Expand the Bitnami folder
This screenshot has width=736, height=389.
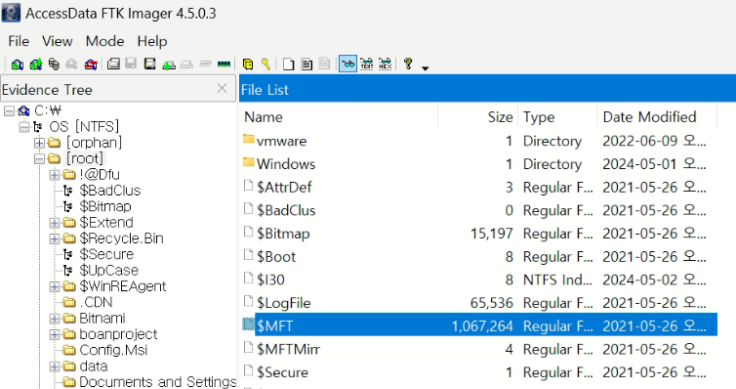[55, 319]
